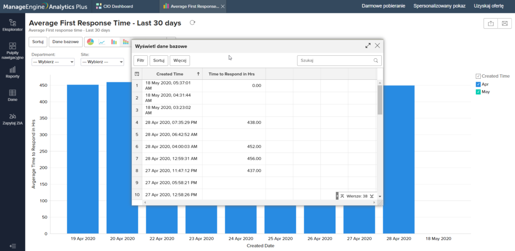The height and width of the screenshot is (251, 515).
Task: Open the Site dropdown filter
Action: click(x=102, y=62)
